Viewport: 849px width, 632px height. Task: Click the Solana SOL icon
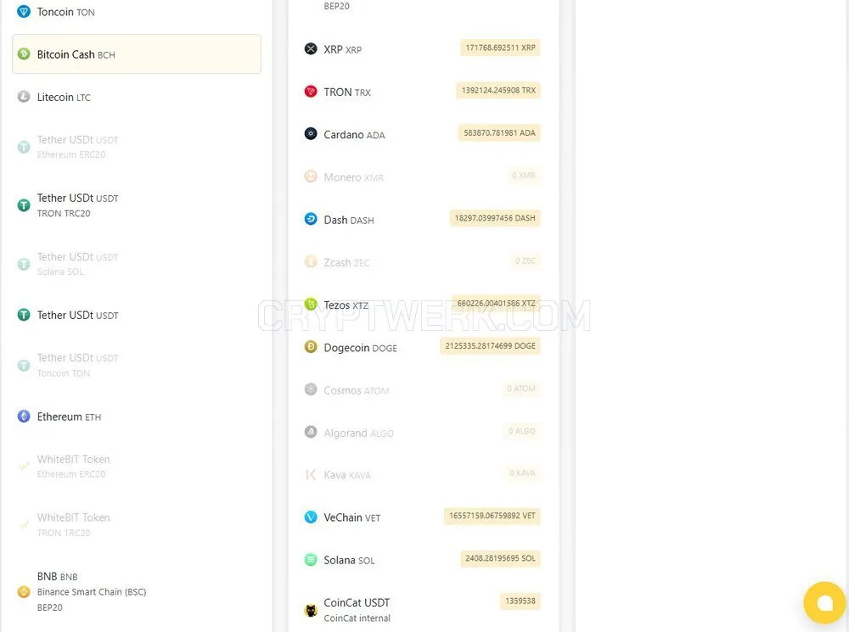pyautogui.click(x=311, y=560)
